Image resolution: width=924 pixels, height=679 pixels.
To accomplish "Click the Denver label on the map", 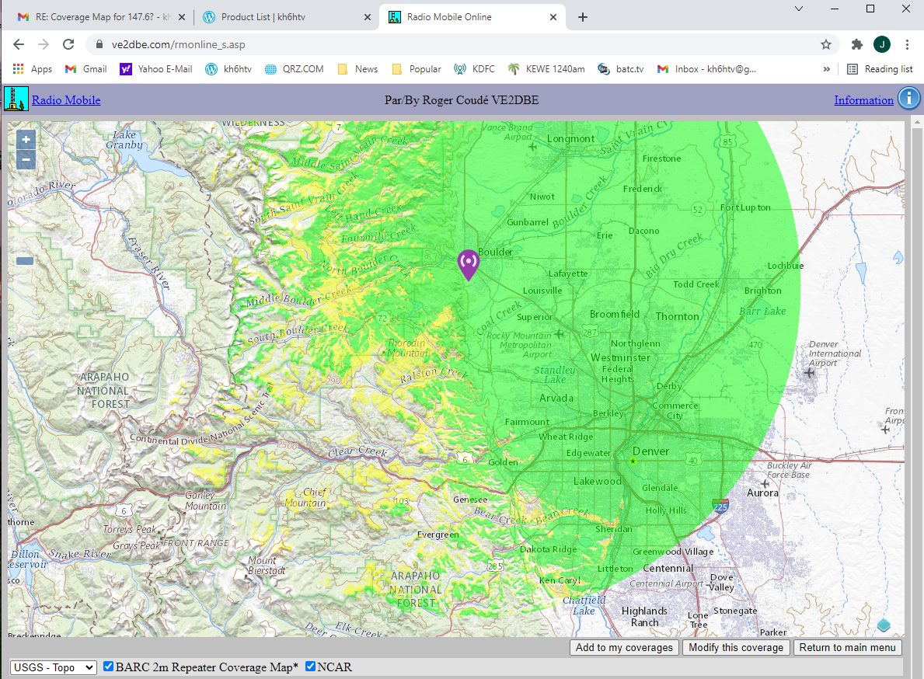I will point(650,451).
